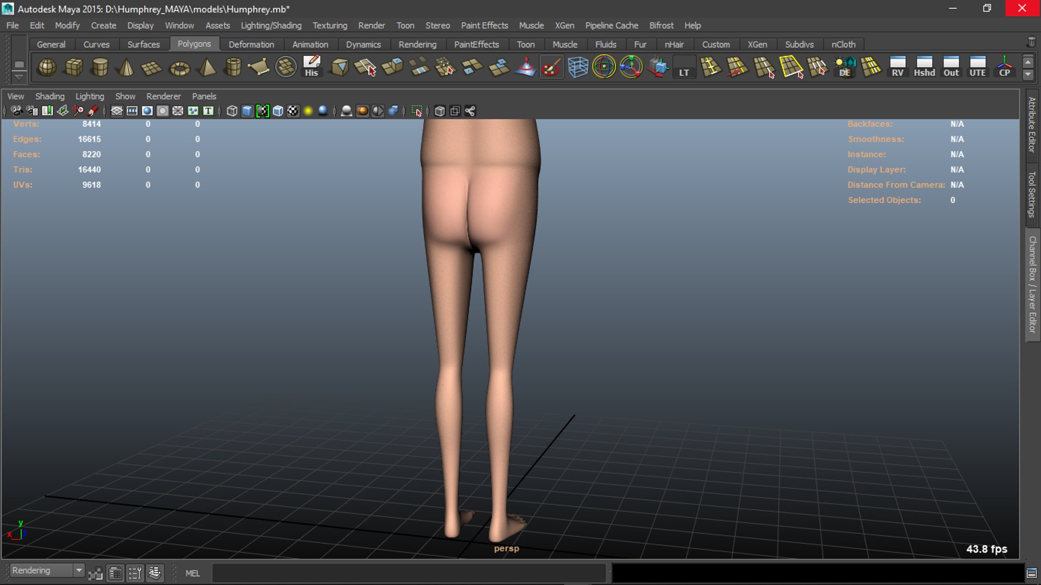This screenshot has width=1041, height=585.
Task: Open the script editor icon at bottom right
Action: (1032, 573)
